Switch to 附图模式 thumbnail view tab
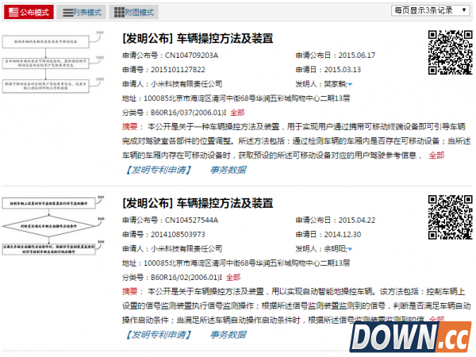Viewport: 476px width, 357px height. 133,12
